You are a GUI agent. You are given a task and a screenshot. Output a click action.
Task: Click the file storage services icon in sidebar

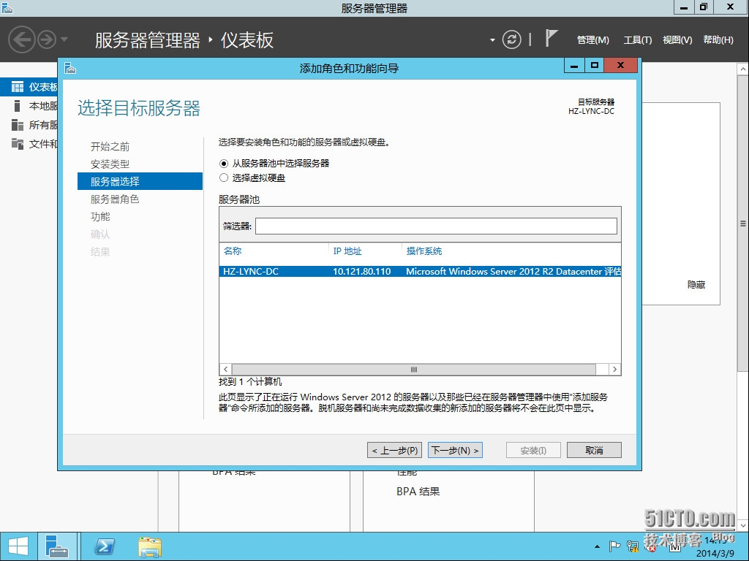[18, 144]
